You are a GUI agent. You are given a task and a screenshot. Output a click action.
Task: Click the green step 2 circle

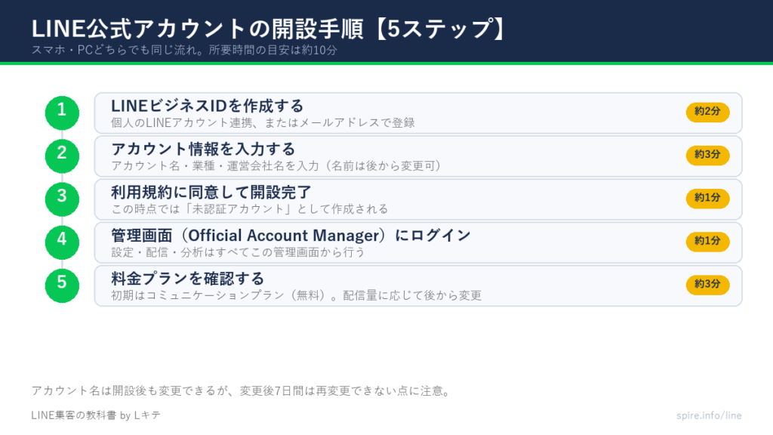pyautogui.click(x=62, y=156)
